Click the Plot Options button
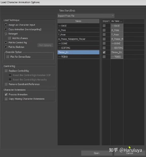Image resolution: width=146 pixels, height=157 pixels. 45,45
